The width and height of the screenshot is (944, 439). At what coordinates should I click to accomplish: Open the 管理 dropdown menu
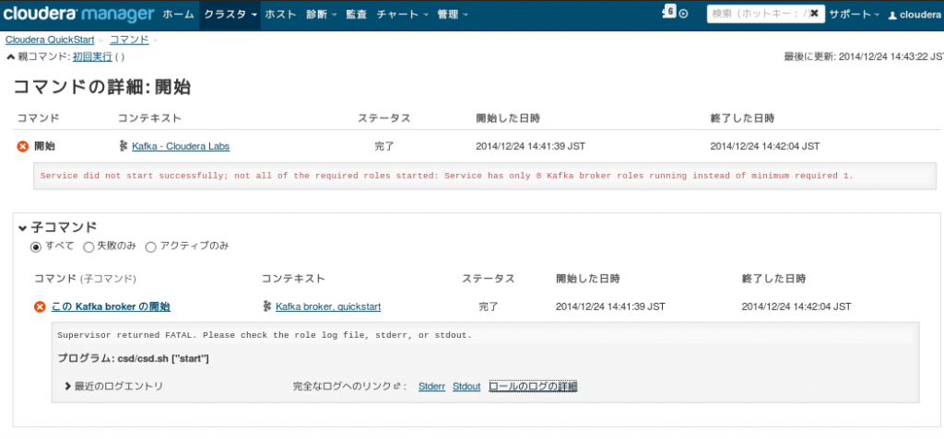pyautogui.click(x=452, y=15)
